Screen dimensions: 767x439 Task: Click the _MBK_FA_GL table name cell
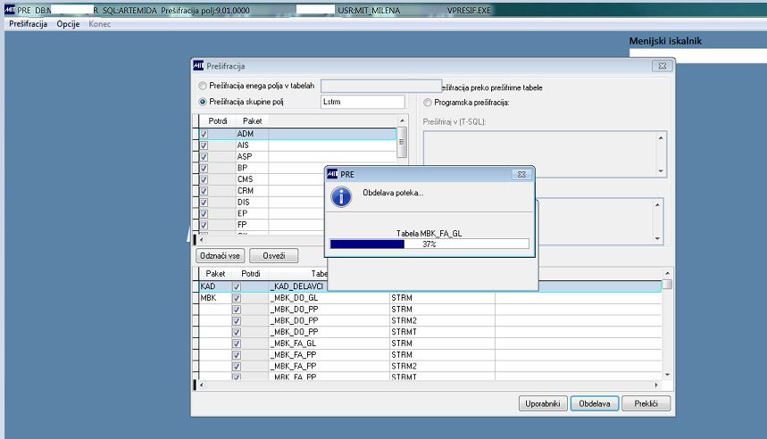click(329, 344)
